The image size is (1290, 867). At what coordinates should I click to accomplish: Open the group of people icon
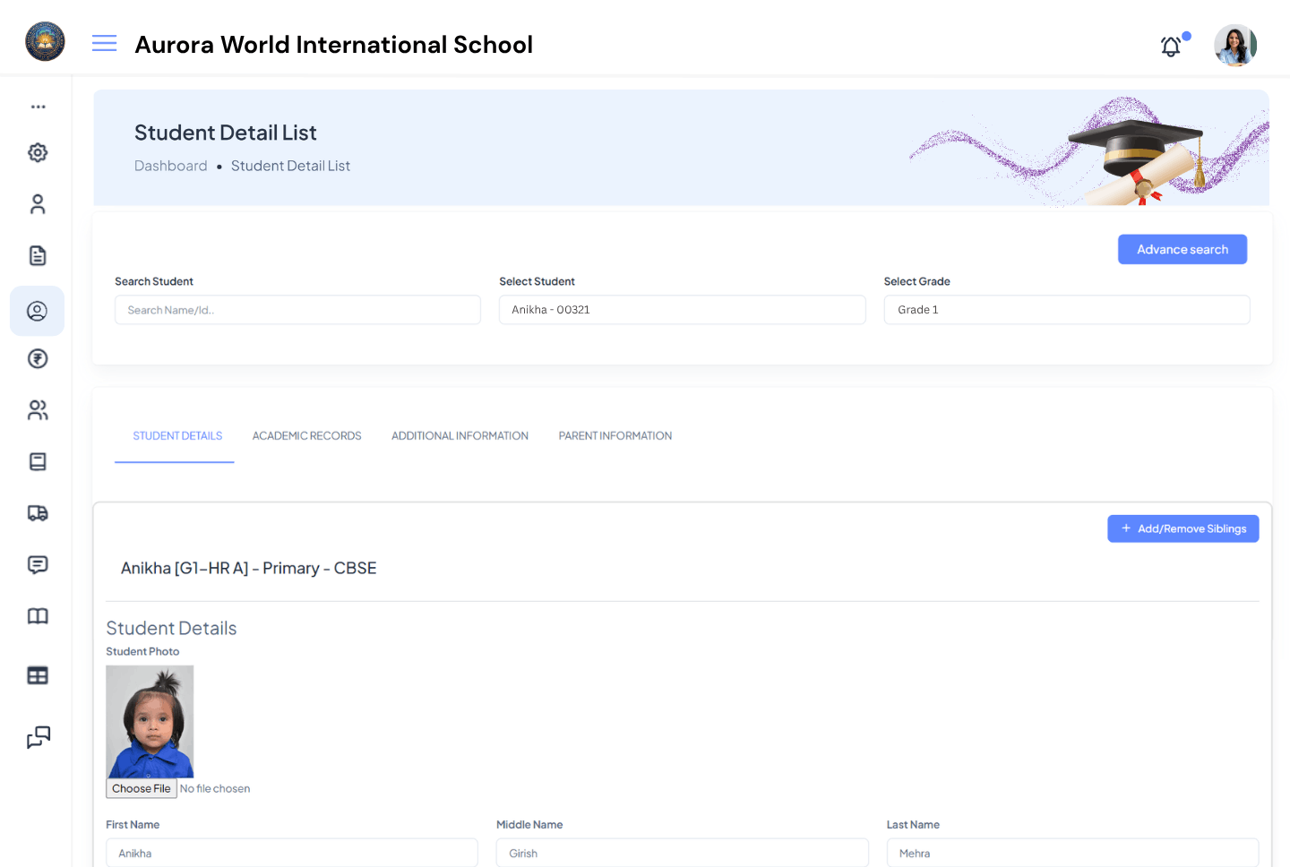37,409
